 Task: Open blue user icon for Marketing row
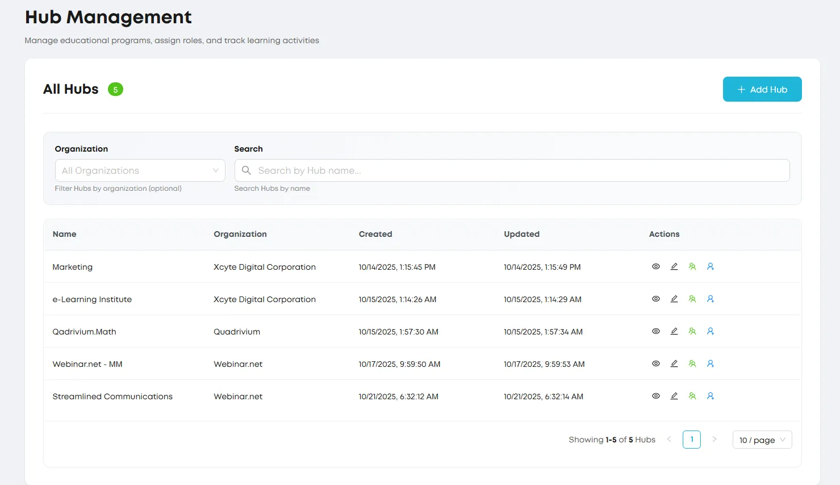(711, 266)
